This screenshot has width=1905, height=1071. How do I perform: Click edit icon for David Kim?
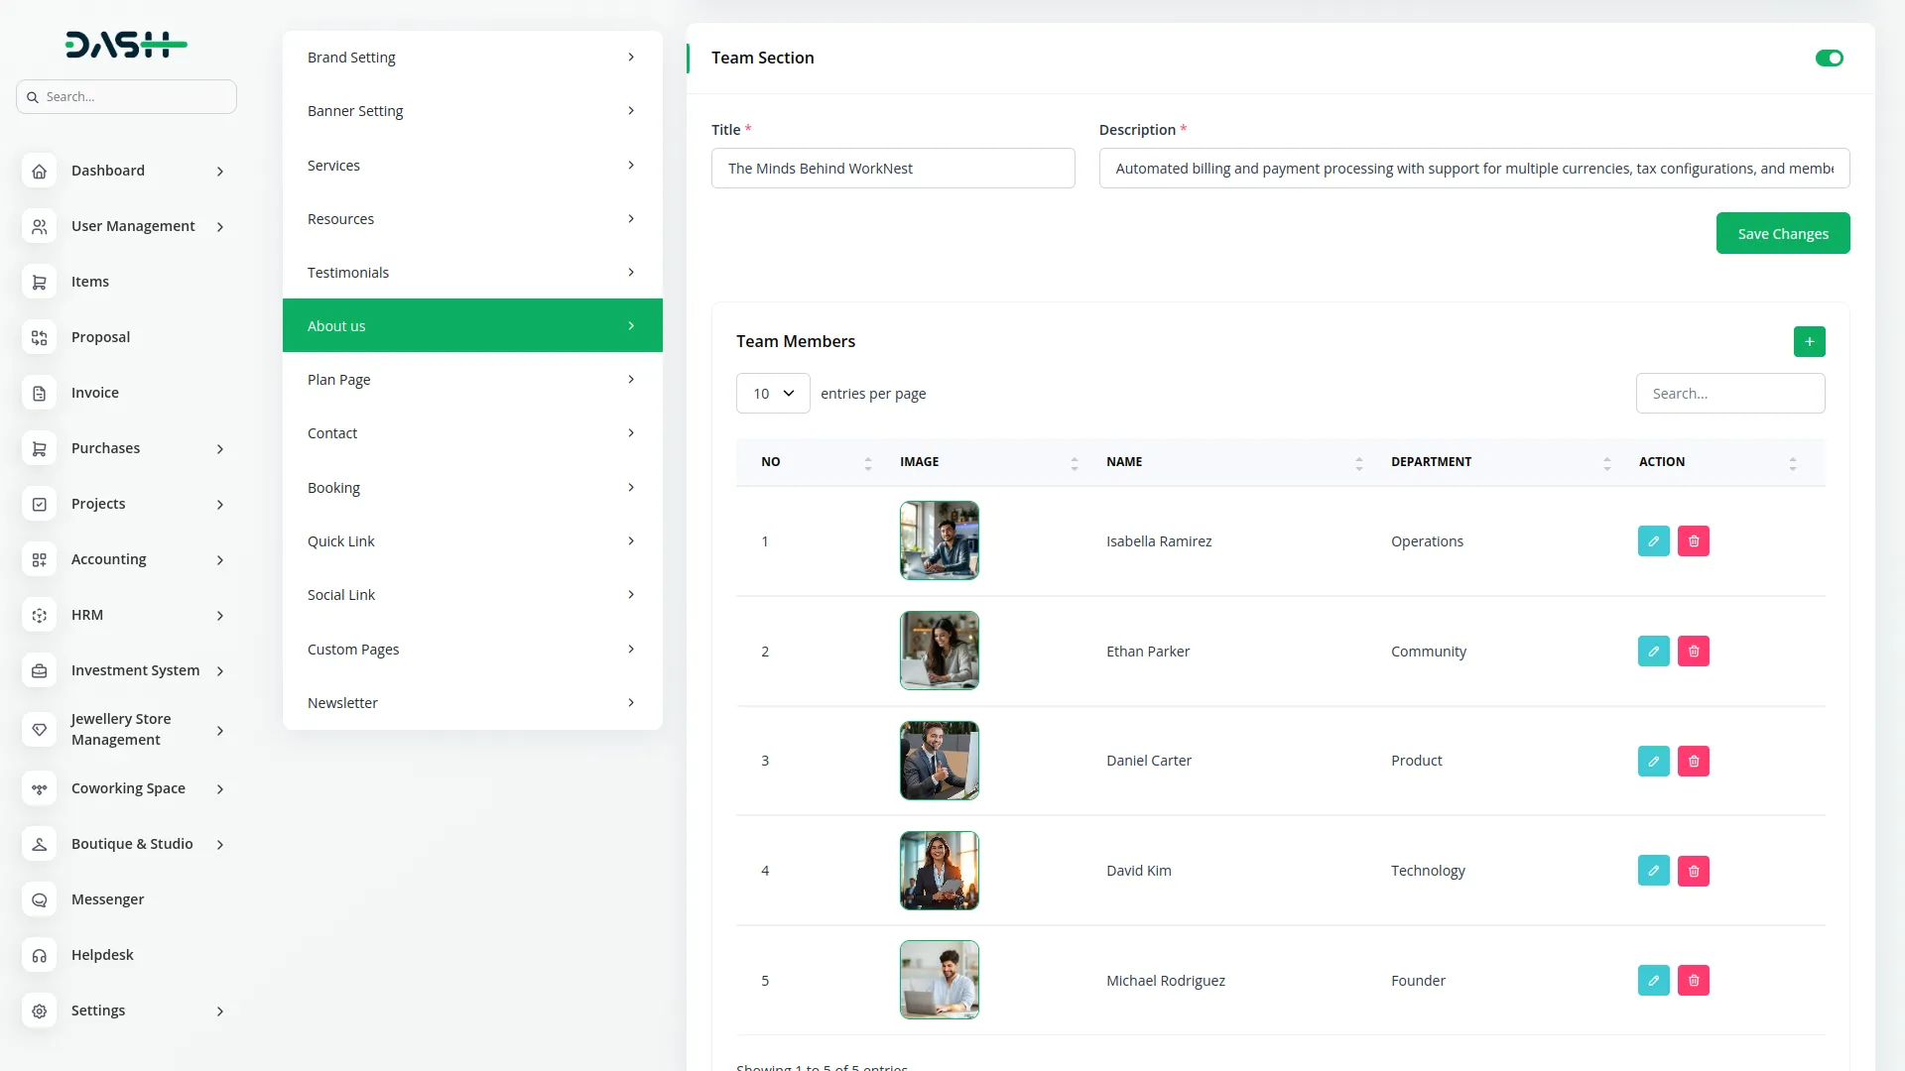[x=1653, y=871]
